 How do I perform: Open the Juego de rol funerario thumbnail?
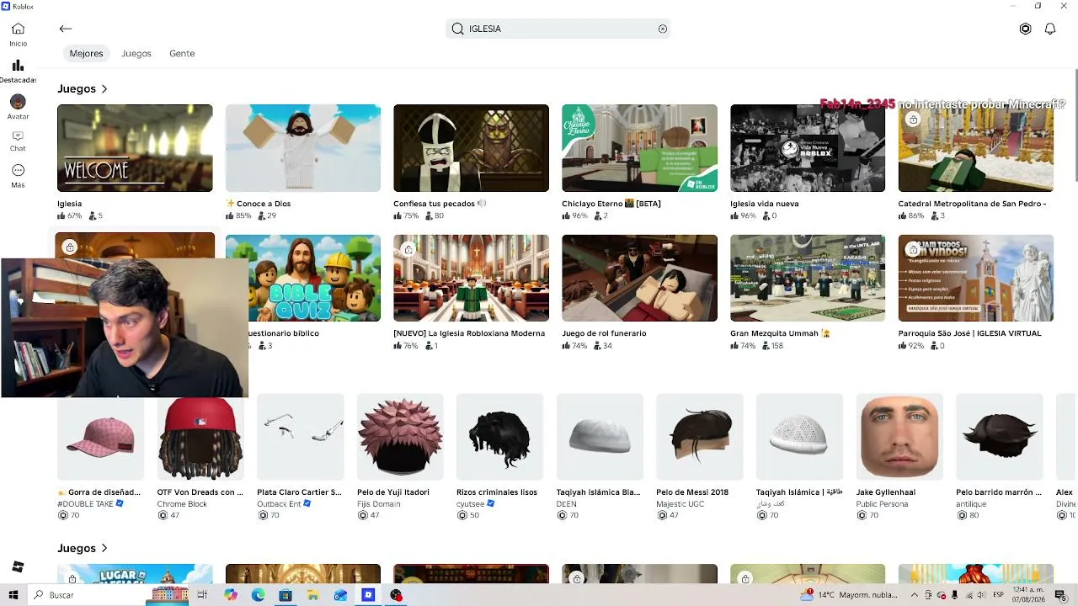point(639,278)
